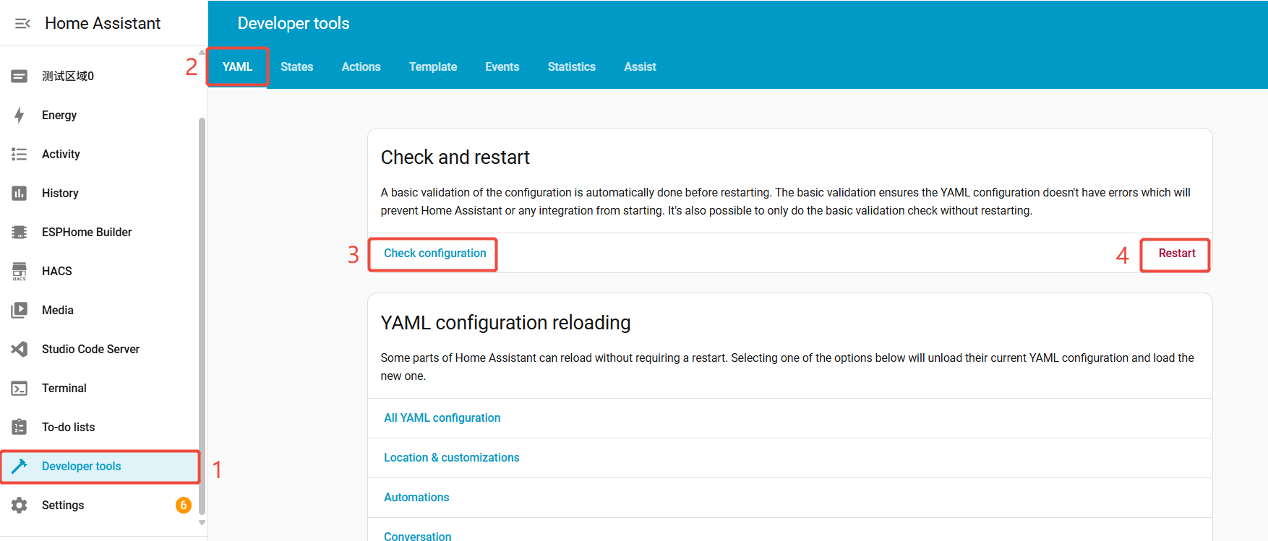Click the Check configuration button
This screenshot has width=1268, height=541.
[x=434, y=254]
